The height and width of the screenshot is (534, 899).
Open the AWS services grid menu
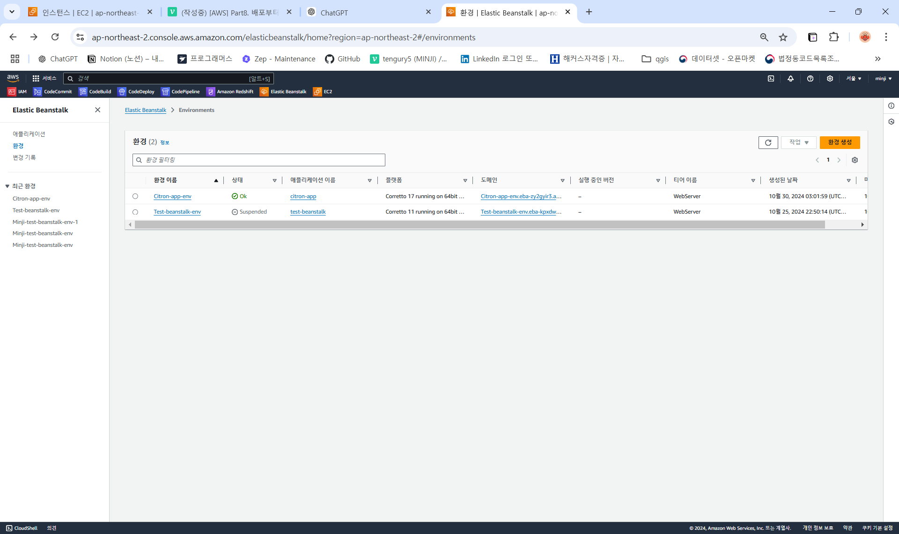pyautogui.click(x=36, y=79)
